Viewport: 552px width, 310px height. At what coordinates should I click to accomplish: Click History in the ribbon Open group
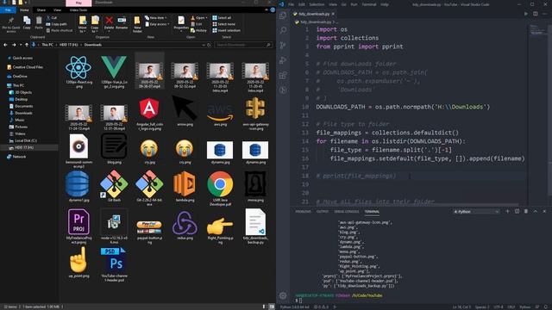click(199, 30)
